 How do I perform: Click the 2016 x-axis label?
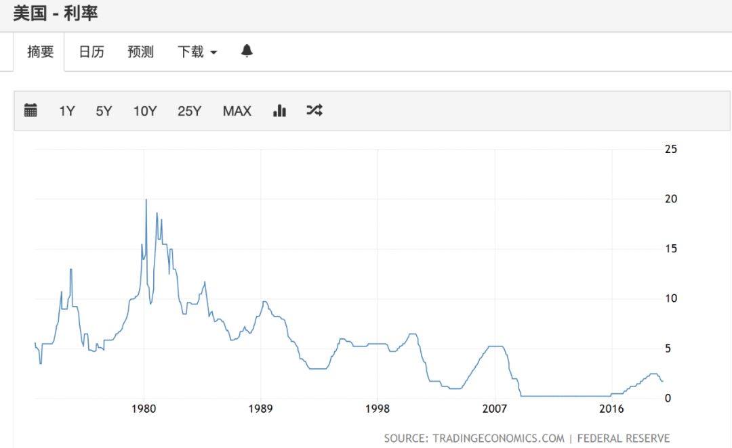click(611, 409)
